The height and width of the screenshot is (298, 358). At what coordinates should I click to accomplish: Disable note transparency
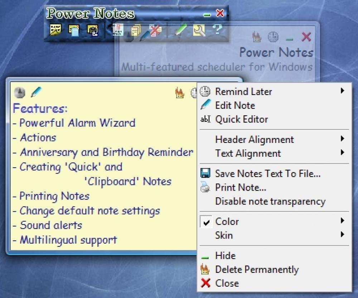click(x=270, y=201)
